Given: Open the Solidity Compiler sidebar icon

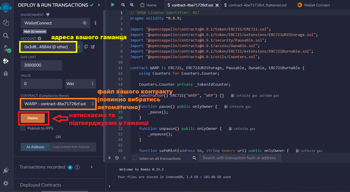Looking at the screenshot, I should pos(6,48).
